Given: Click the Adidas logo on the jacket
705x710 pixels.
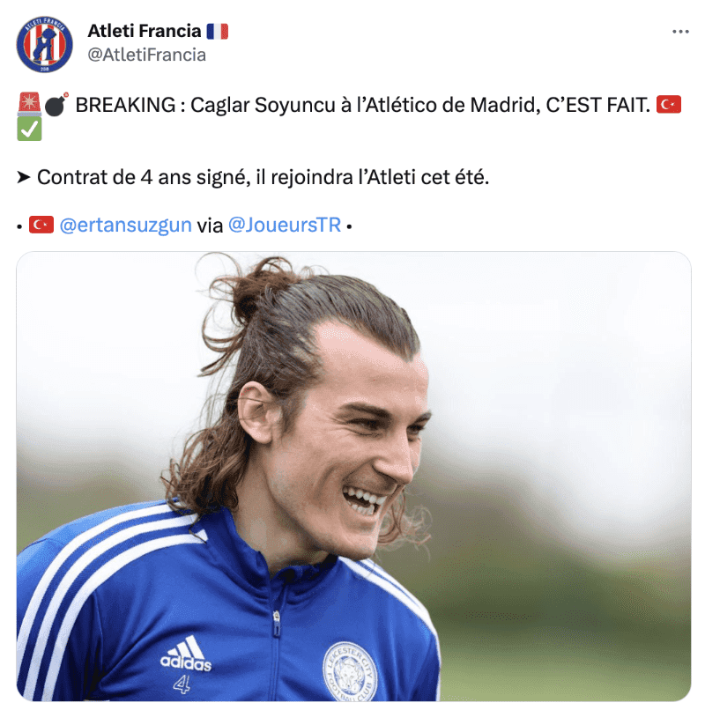Looking at the screenshot, I should click(186, 653).
